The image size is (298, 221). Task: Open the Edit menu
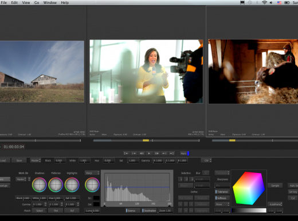click(14, 3)
